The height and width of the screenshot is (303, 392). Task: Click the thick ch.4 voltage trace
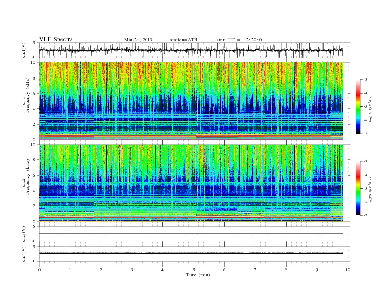(191, 253)
